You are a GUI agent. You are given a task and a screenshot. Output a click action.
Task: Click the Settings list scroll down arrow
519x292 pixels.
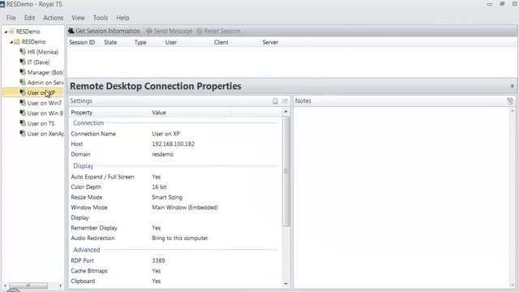tap(285, 283)
